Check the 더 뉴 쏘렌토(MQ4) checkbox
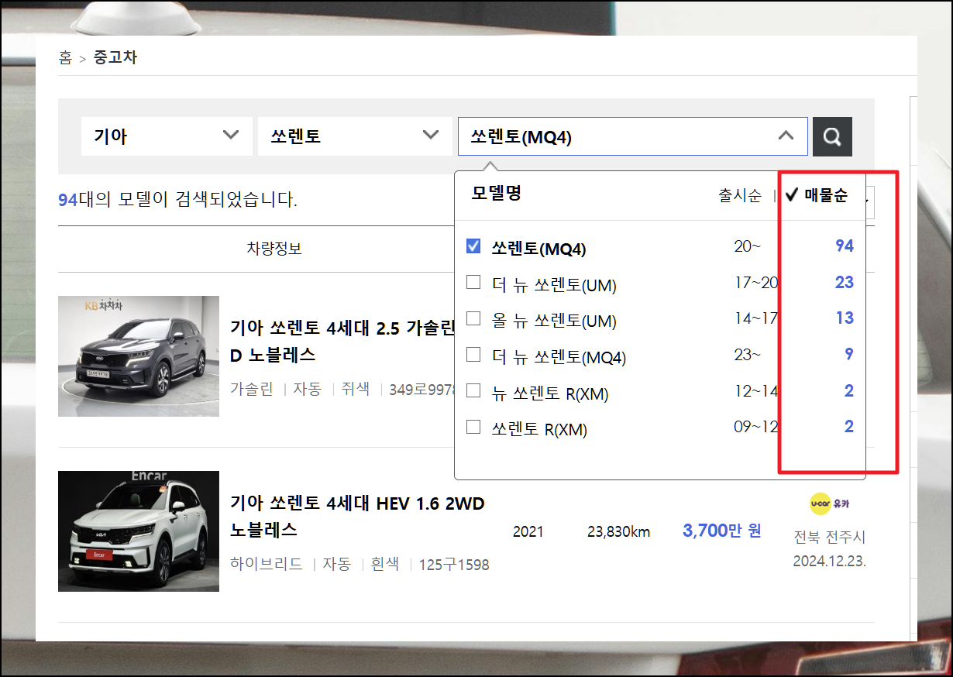Viewport: 953px width, 677px height. pyautogui.click(x=473, y=355)
